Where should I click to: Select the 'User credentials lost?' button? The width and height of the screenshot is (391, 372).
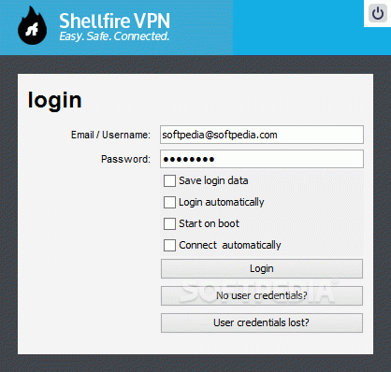262,322
